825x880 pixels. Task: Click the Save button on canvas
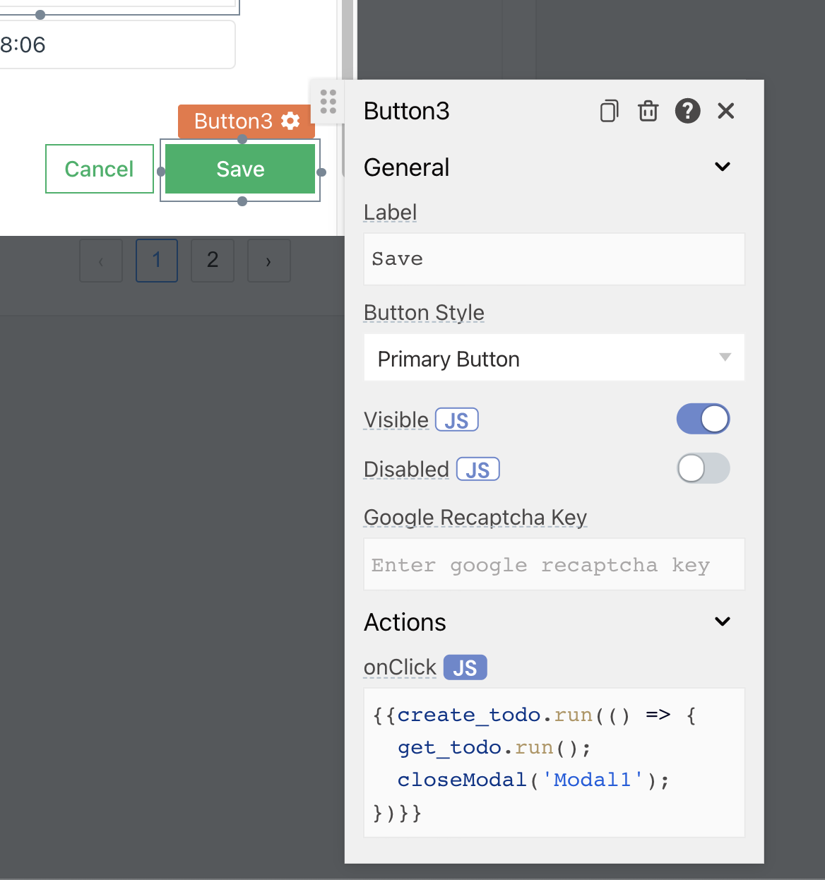[x=239, y=169]
